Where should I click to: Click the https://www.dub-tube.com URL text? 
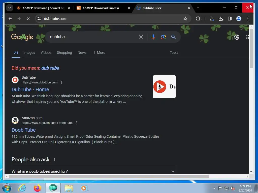[40, 82]
